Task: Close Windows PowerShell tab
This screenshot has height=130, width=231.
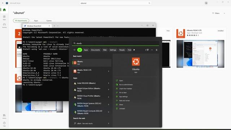Action: click(49, 26)
